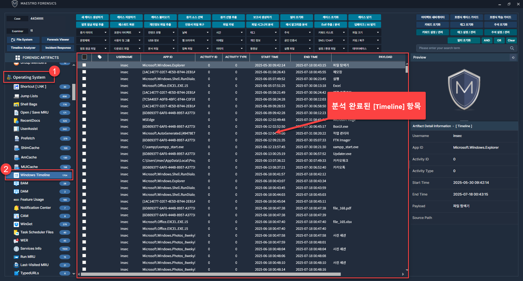This screenshot has height=281, width=523.
Task: Click the Notification Center bell icon
Action: point(16,208)
